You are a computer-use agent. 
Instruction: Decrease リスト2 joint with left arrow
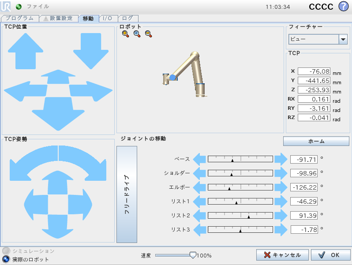[x=199, y=216]
